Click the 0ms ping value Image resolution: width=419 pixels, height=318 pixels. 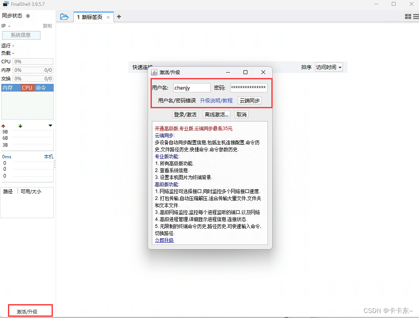click(x=7, y=156)
